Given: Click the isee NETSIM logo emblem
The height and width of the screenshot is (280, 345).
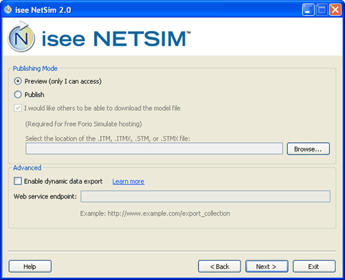Looking at the screenshot, I should (x=21, y=36).
